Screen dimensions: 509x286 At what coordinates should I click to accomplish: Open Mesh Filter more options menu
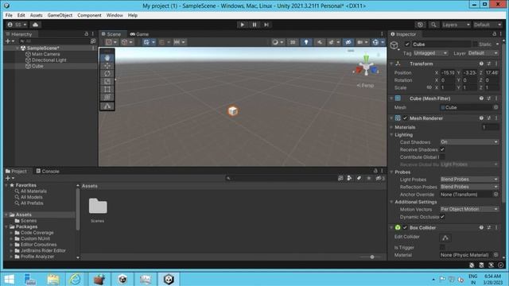[x=496, y=99]
